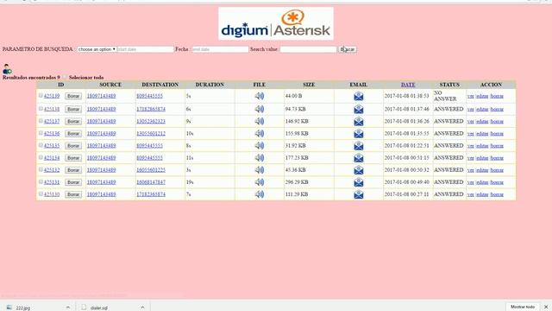Play the audio file for call 425132

tap(260, 170)
